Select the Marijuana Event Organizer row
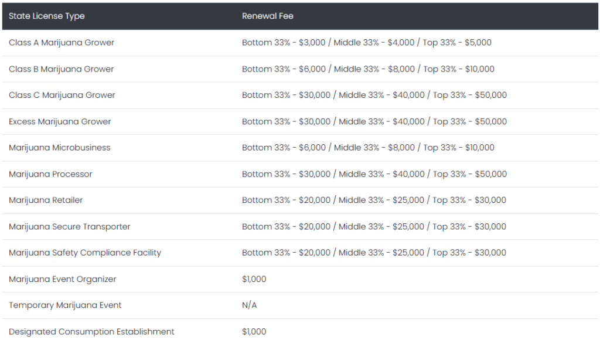 point(63,279)
